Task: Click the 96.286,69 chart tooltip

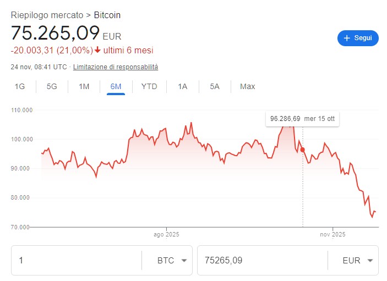Action: point(302,119)
